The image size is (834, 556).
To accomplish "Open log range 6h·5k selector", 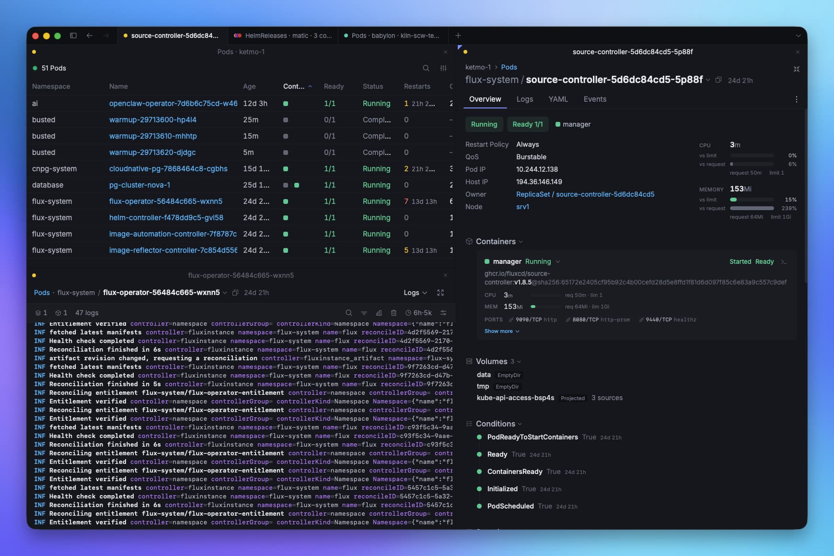I will point(418,313).
